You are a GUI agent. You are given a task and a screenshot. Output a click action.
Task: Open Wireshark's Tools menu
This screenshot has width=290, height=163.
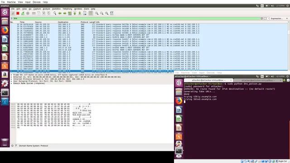87,9
